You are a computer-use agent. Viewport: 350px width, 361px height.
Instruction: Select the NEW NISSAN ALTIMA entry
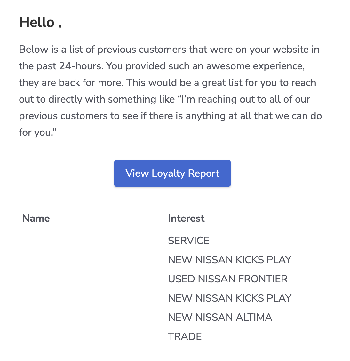[x=220, y=317]
